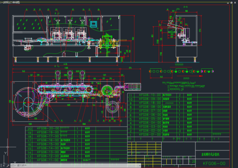Viewport: 238px width, 168px height.
Task: Select part number KFG06-17-00 in the lower table
Action: (48, 136)
